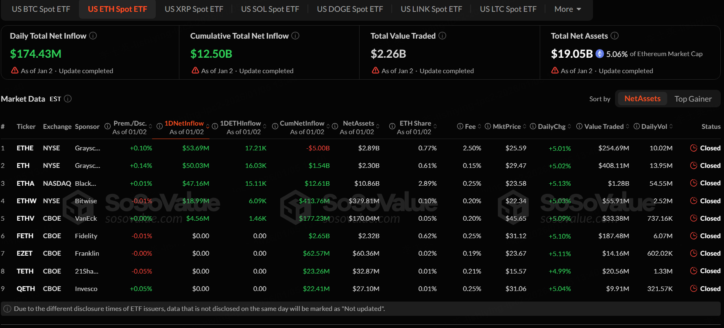724x328 pixels.
Task: Click info icon before Value Traded column header
Action: click(580, 126)
